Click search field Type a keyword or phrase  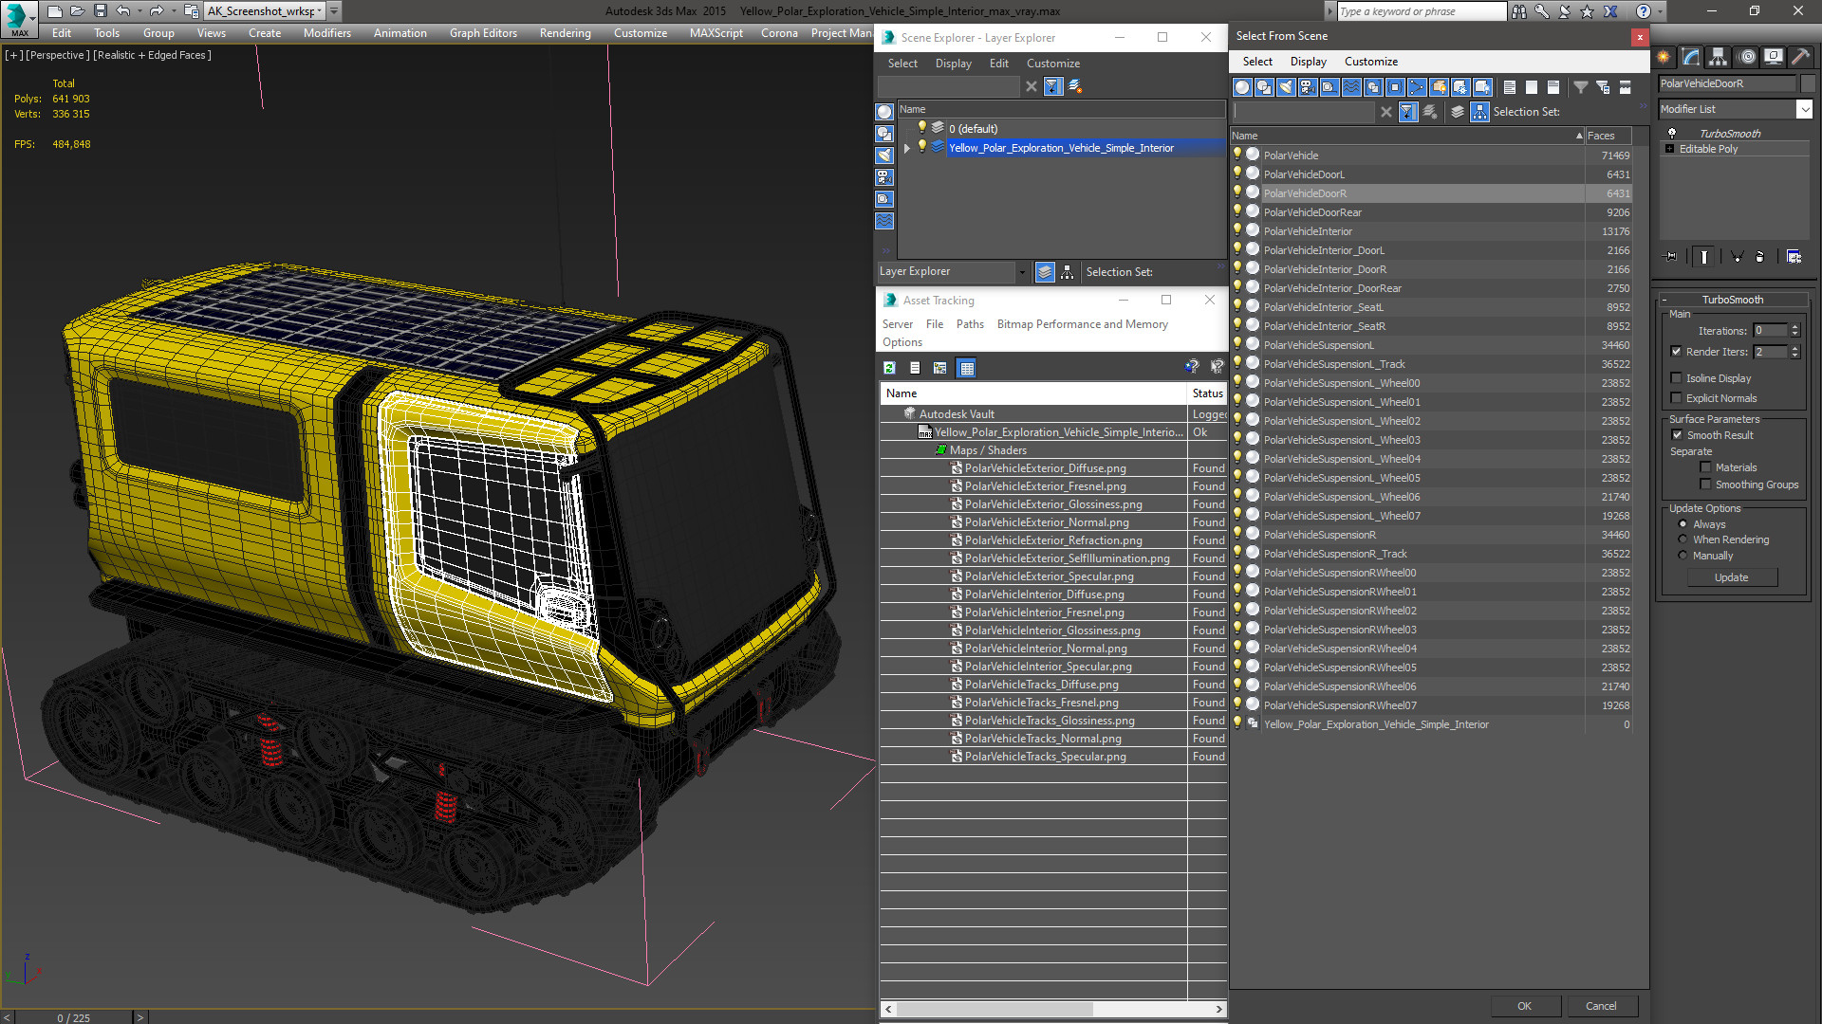point(1421,11)
